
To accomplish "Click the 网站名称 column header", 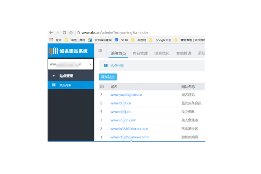I will click(x=188, y=87).
